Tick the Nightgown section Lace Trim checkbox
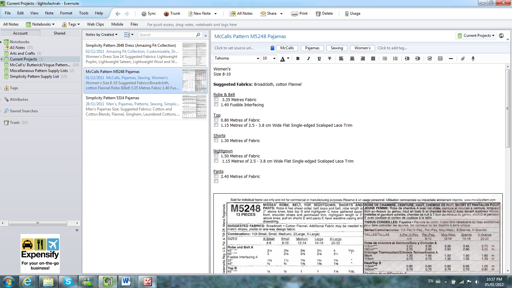 pos(216,161)
